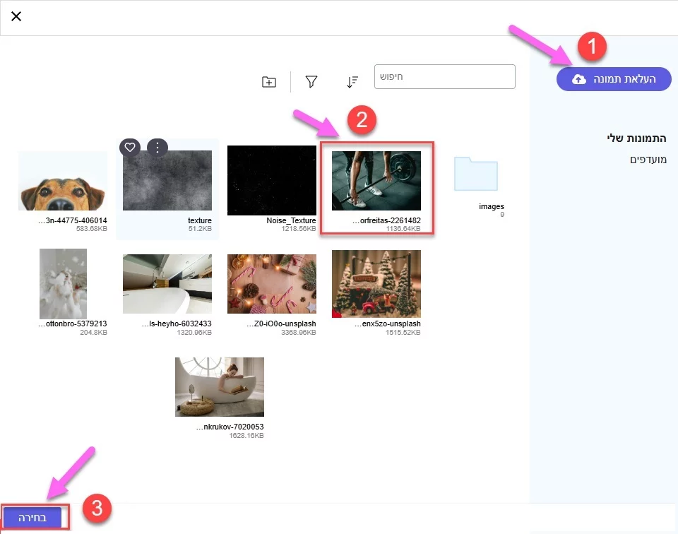Select the woman sitting on bathtub photo

220,386
